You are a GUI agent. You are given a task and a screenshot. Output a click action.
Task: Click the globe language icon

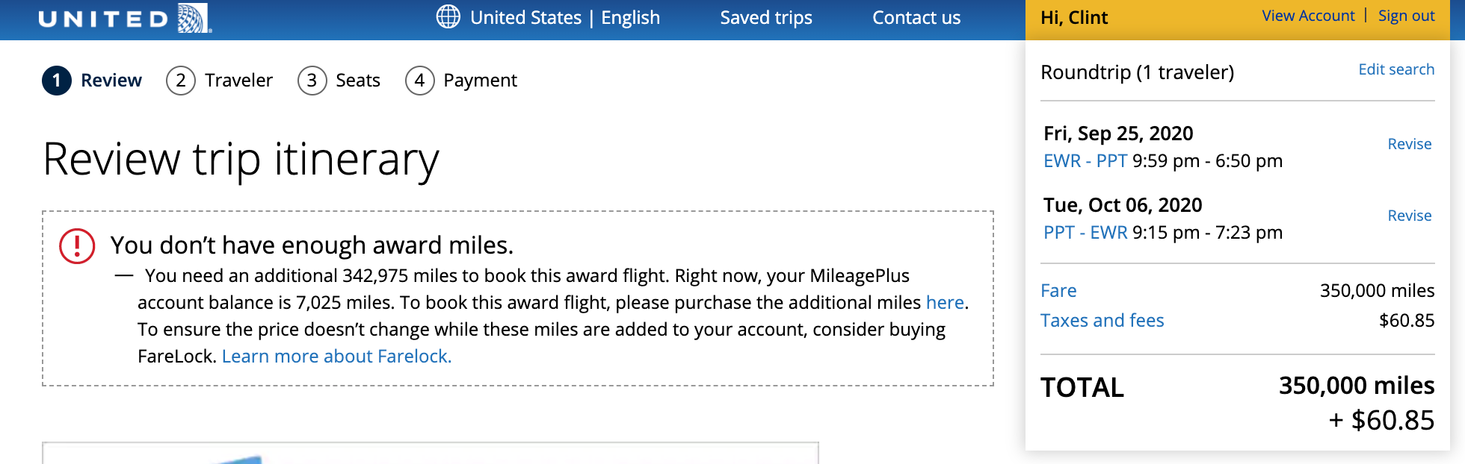click(x=448, y=16)
